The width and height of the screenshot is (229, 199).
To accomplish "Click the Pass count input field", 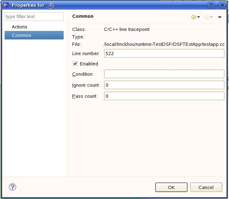I will point(164,96).
